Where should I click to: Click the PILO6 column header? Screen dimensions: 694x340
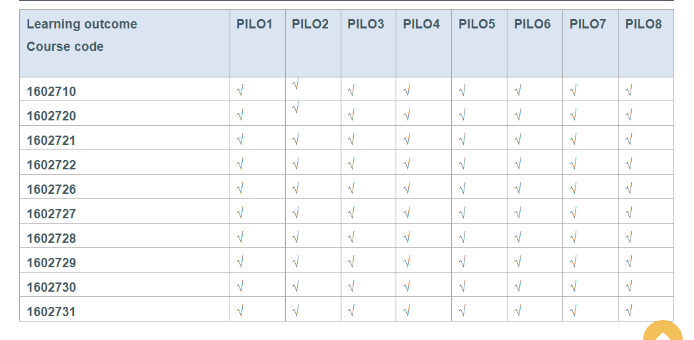[532, 24]
